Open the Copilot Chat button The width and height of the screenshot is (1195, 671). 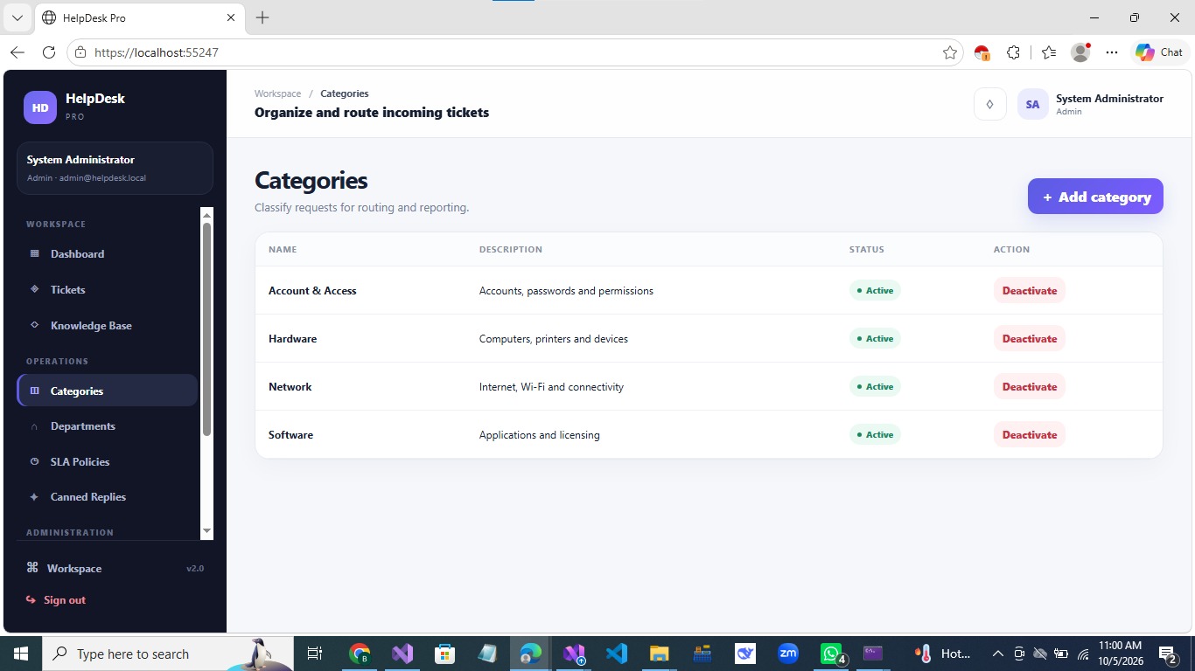point(1160,52)
